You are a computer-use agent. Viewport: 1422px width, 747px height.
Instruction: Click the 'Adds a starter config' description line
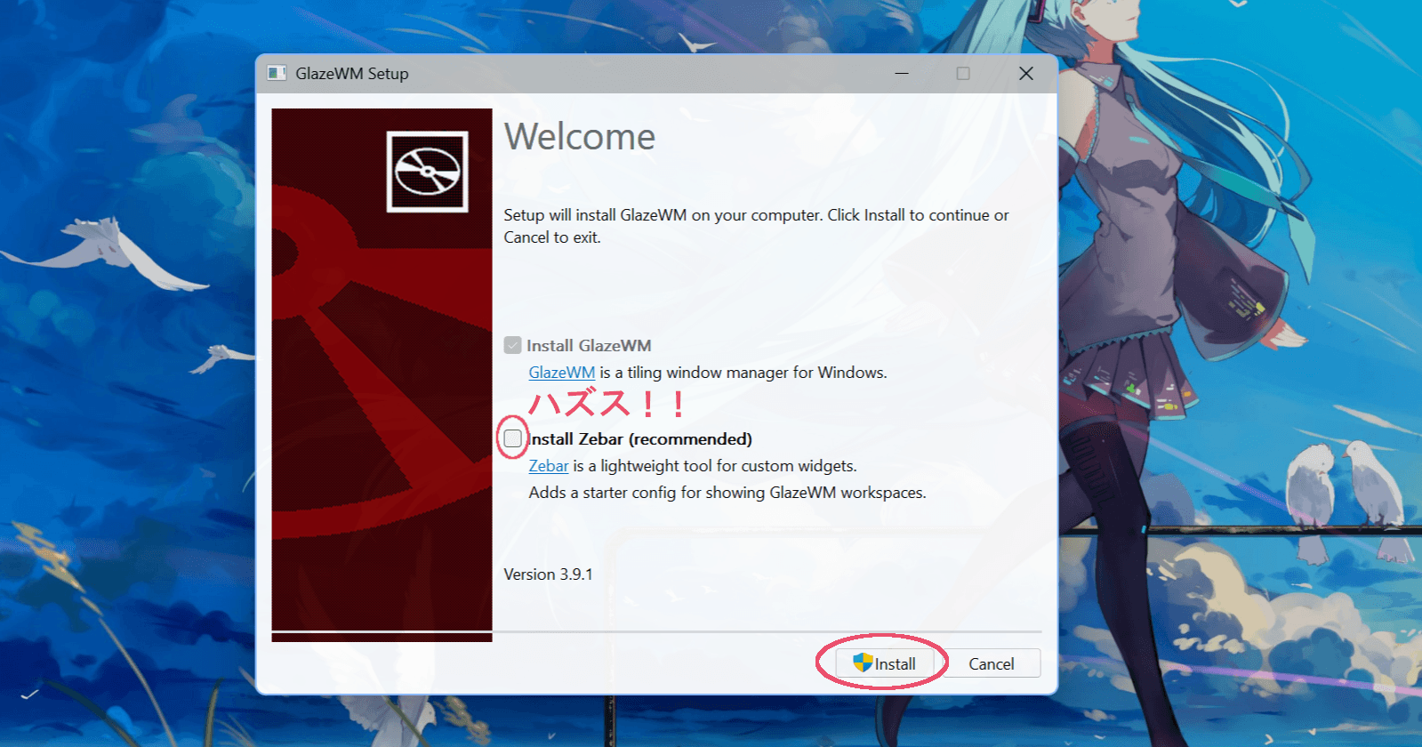coord(727,493)
